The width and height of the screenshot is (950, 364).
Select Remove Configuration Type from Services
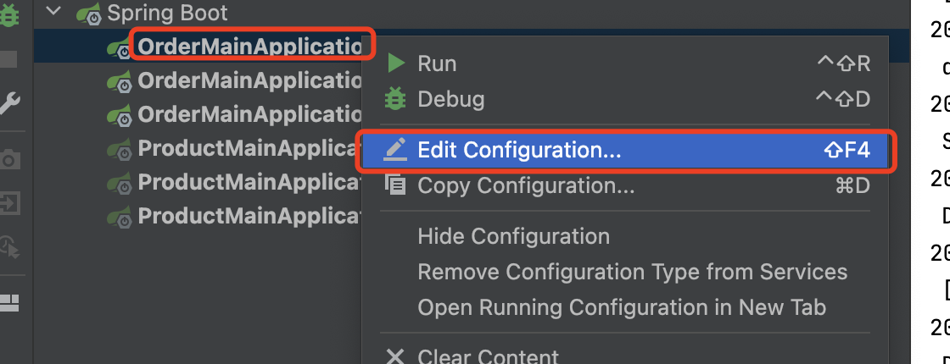[633, 272]
